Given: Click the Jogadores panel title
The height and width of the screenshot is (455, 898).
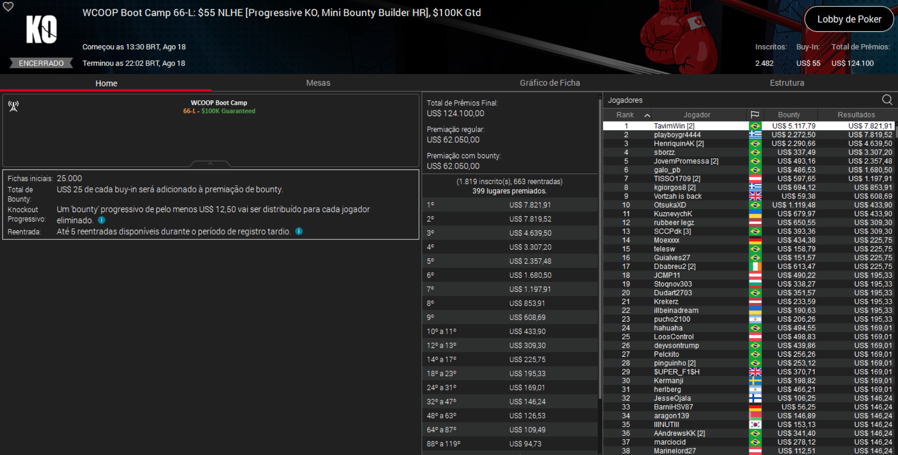Looking at the screenshot, I should (x=625, y=100).
